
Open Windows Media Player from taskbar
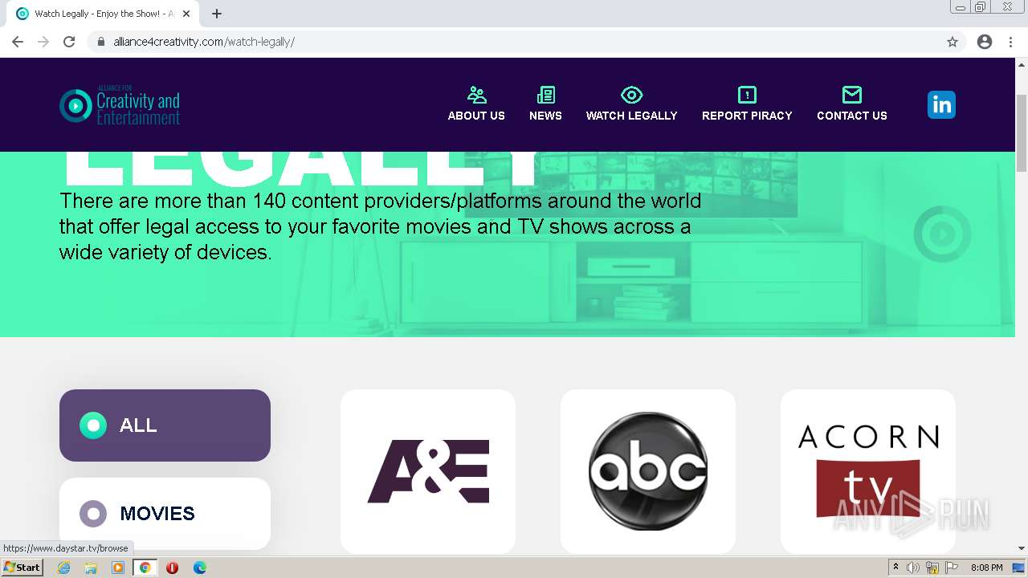pos(118,568)
